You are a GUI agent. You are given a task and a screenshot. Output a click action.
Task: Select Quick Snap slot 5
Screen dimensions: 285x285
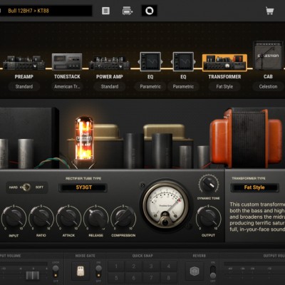[x=116, y=277]
